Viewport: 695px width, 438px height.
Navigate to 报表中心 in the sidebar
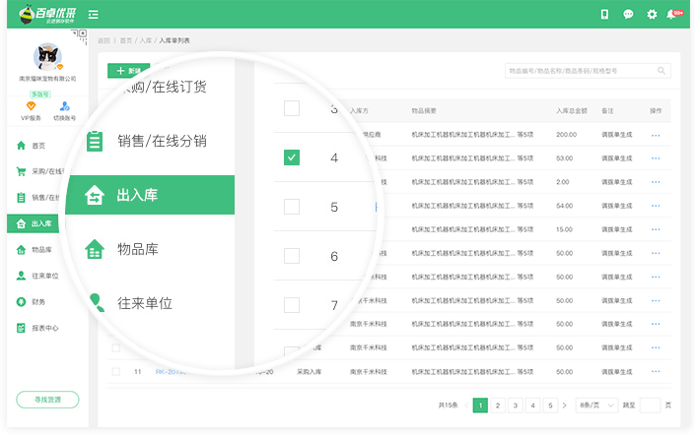point(44,328)
